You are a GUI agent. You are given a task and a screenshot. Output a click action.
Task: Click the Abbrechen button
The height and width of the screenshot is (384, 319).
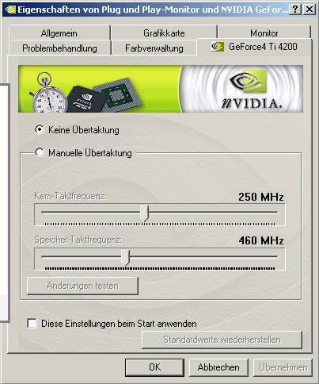(218, 367)
